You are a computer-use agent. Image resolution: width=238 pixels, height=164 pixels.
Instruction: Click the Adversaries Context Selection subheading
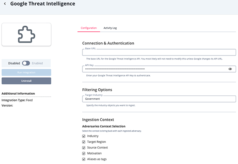[x=104, y=126]
